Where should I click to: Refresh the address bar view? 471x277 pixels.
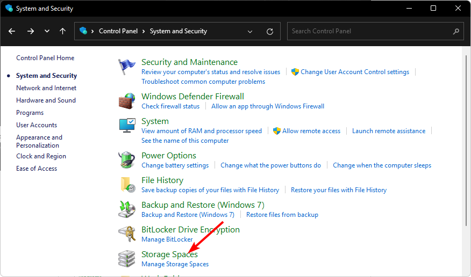(270, 31)
